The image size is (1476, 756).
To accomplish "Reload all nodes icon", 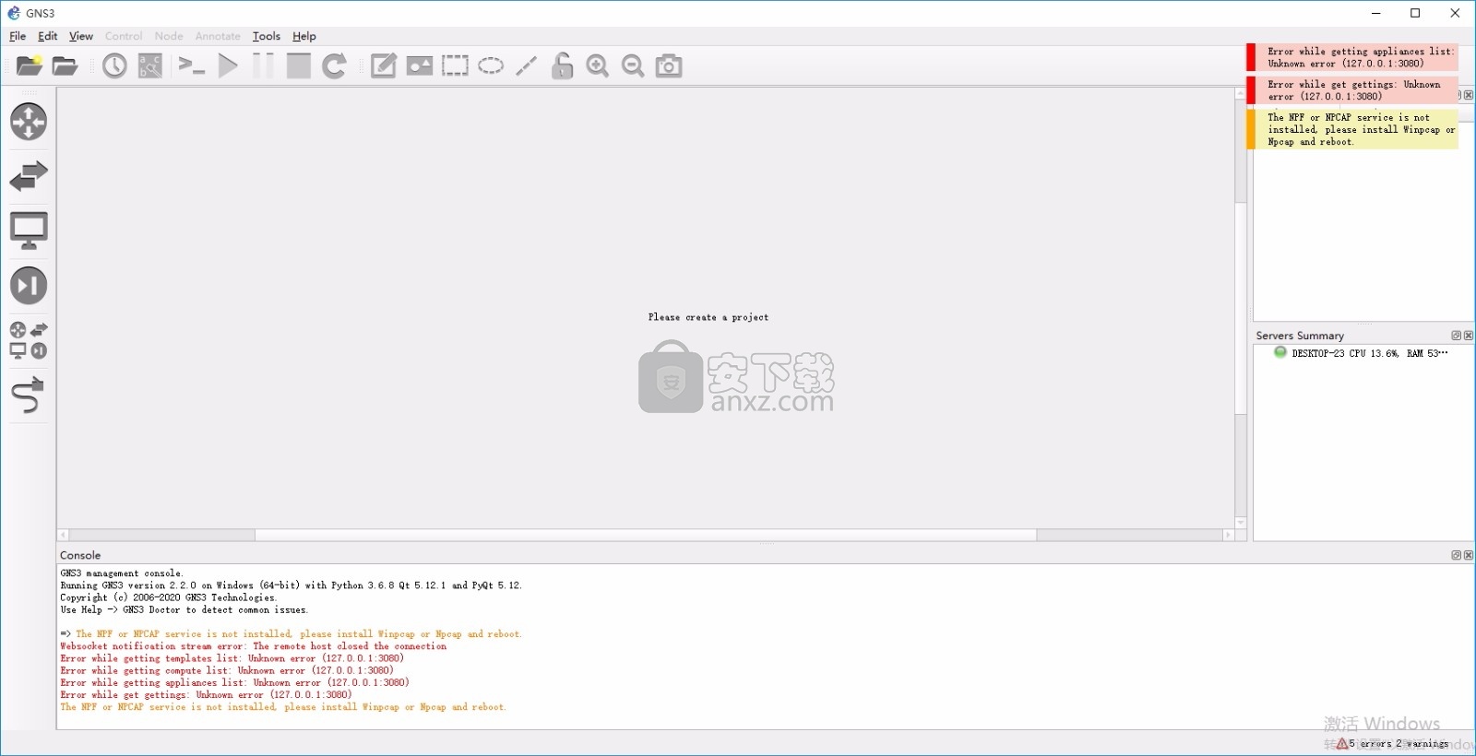I will pyautogui.click(x=334, y=65).
